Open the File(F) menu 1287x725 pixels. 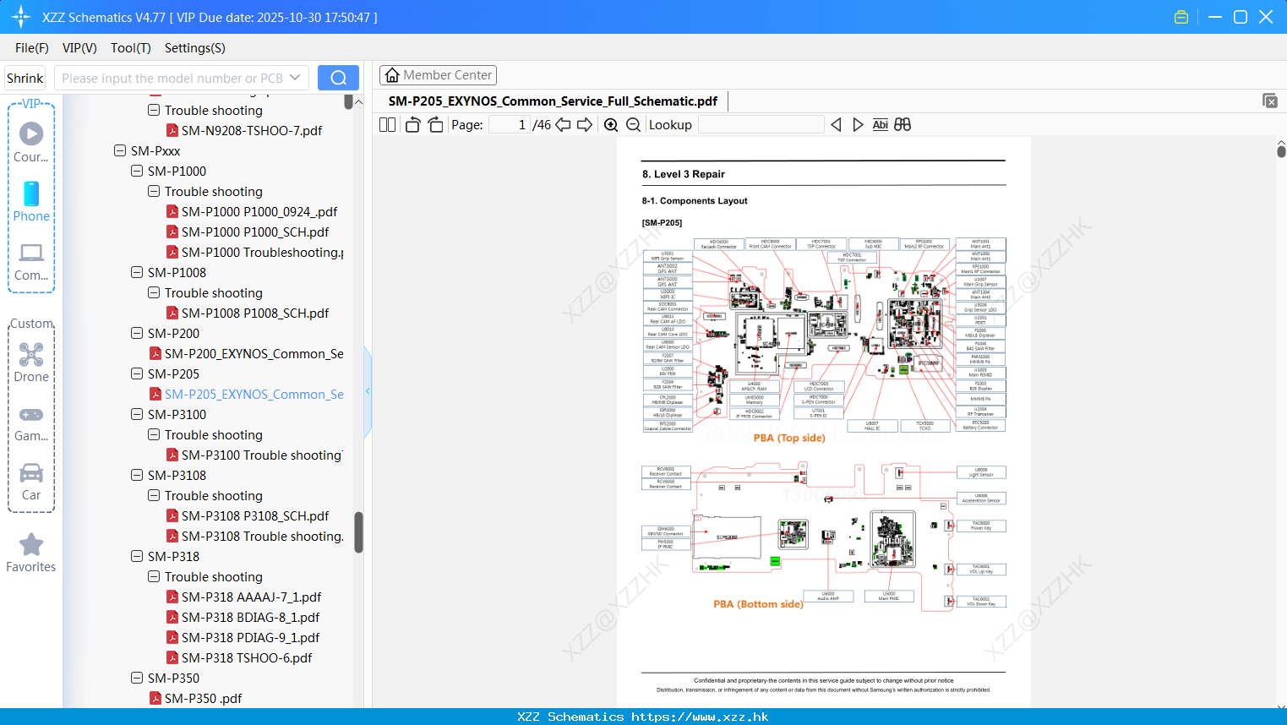pyautogui.click(x=32, y=48)
